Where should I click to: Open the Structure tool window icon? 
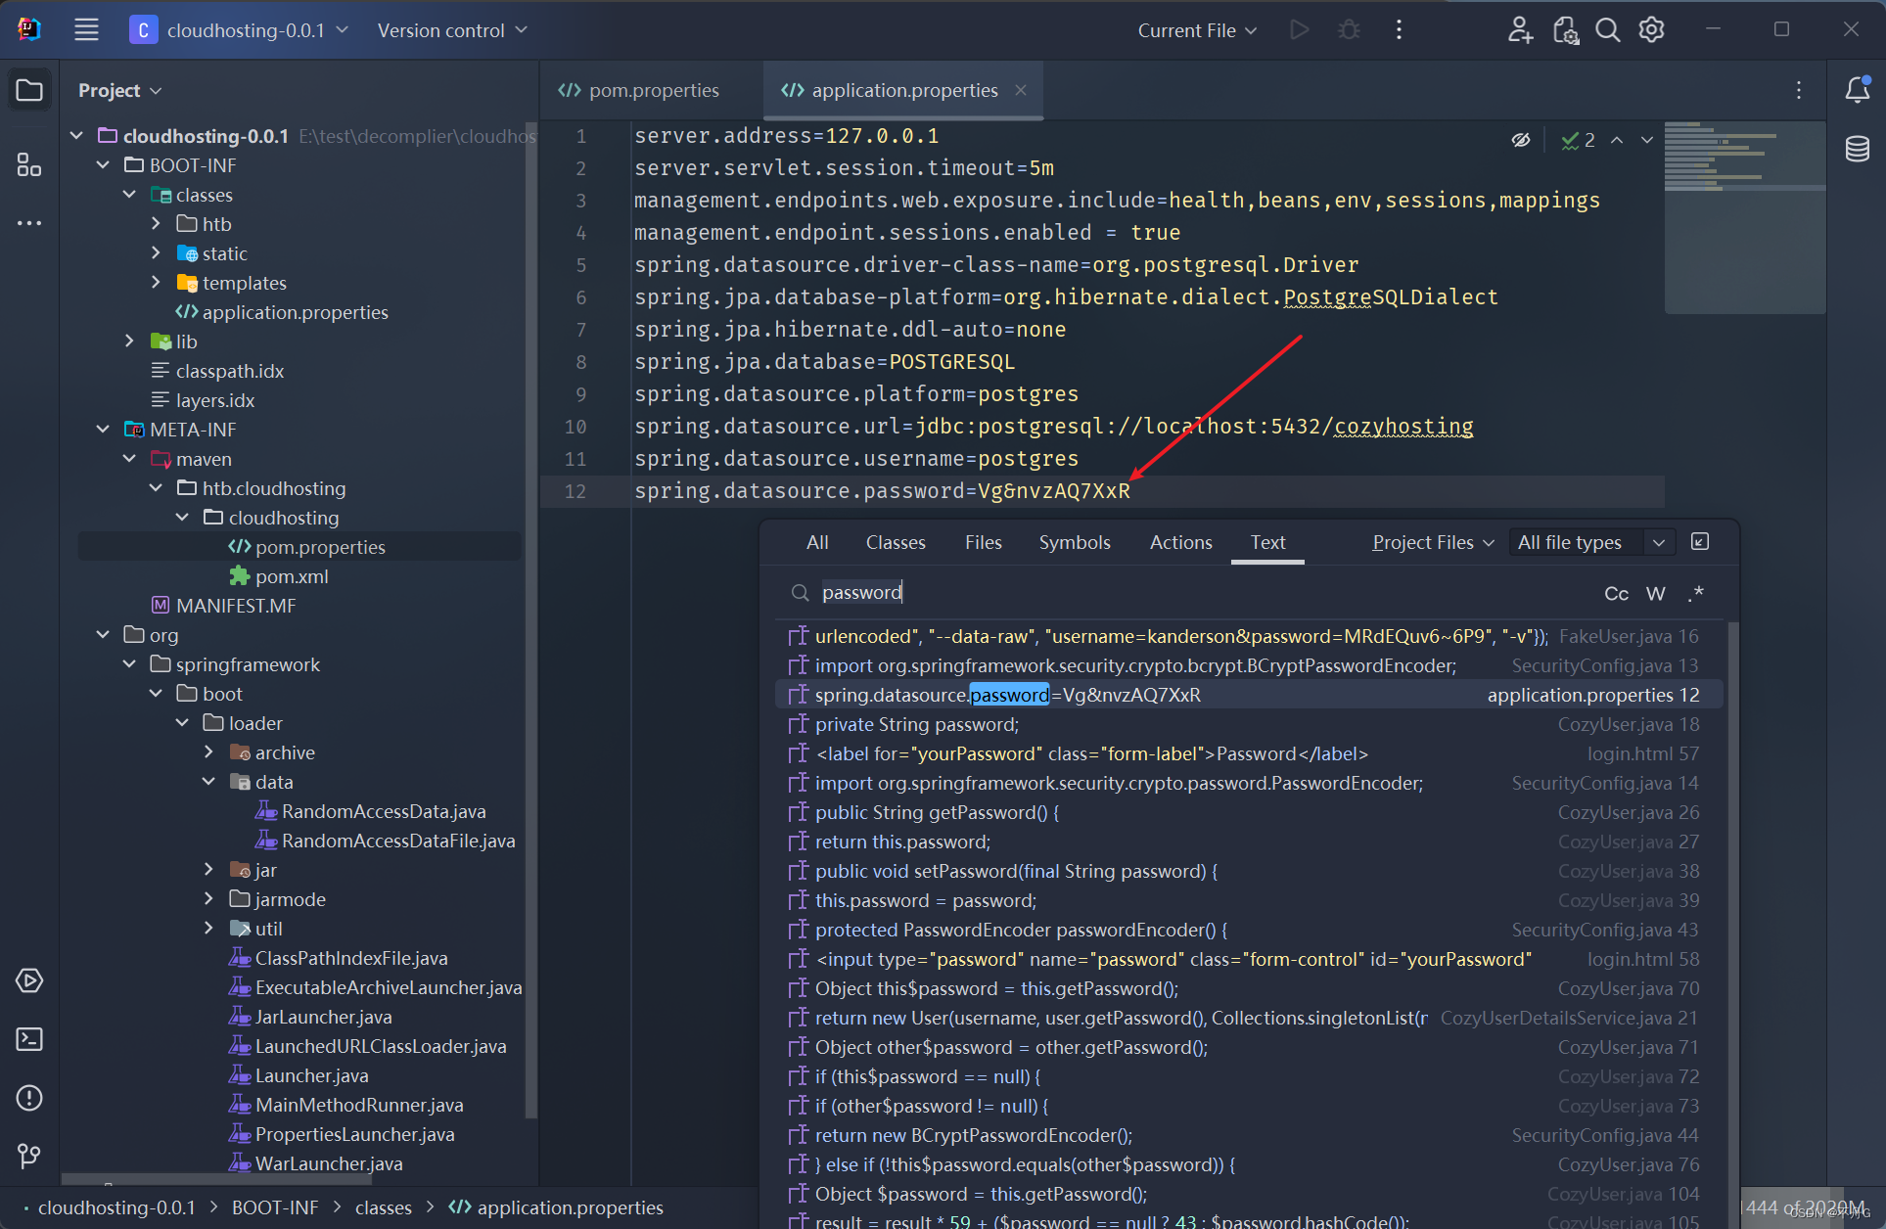click(29, 164)
